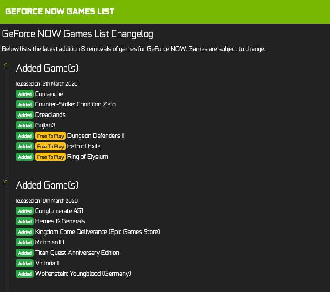Click the first Added Game(s) section heading

[47, 68]
